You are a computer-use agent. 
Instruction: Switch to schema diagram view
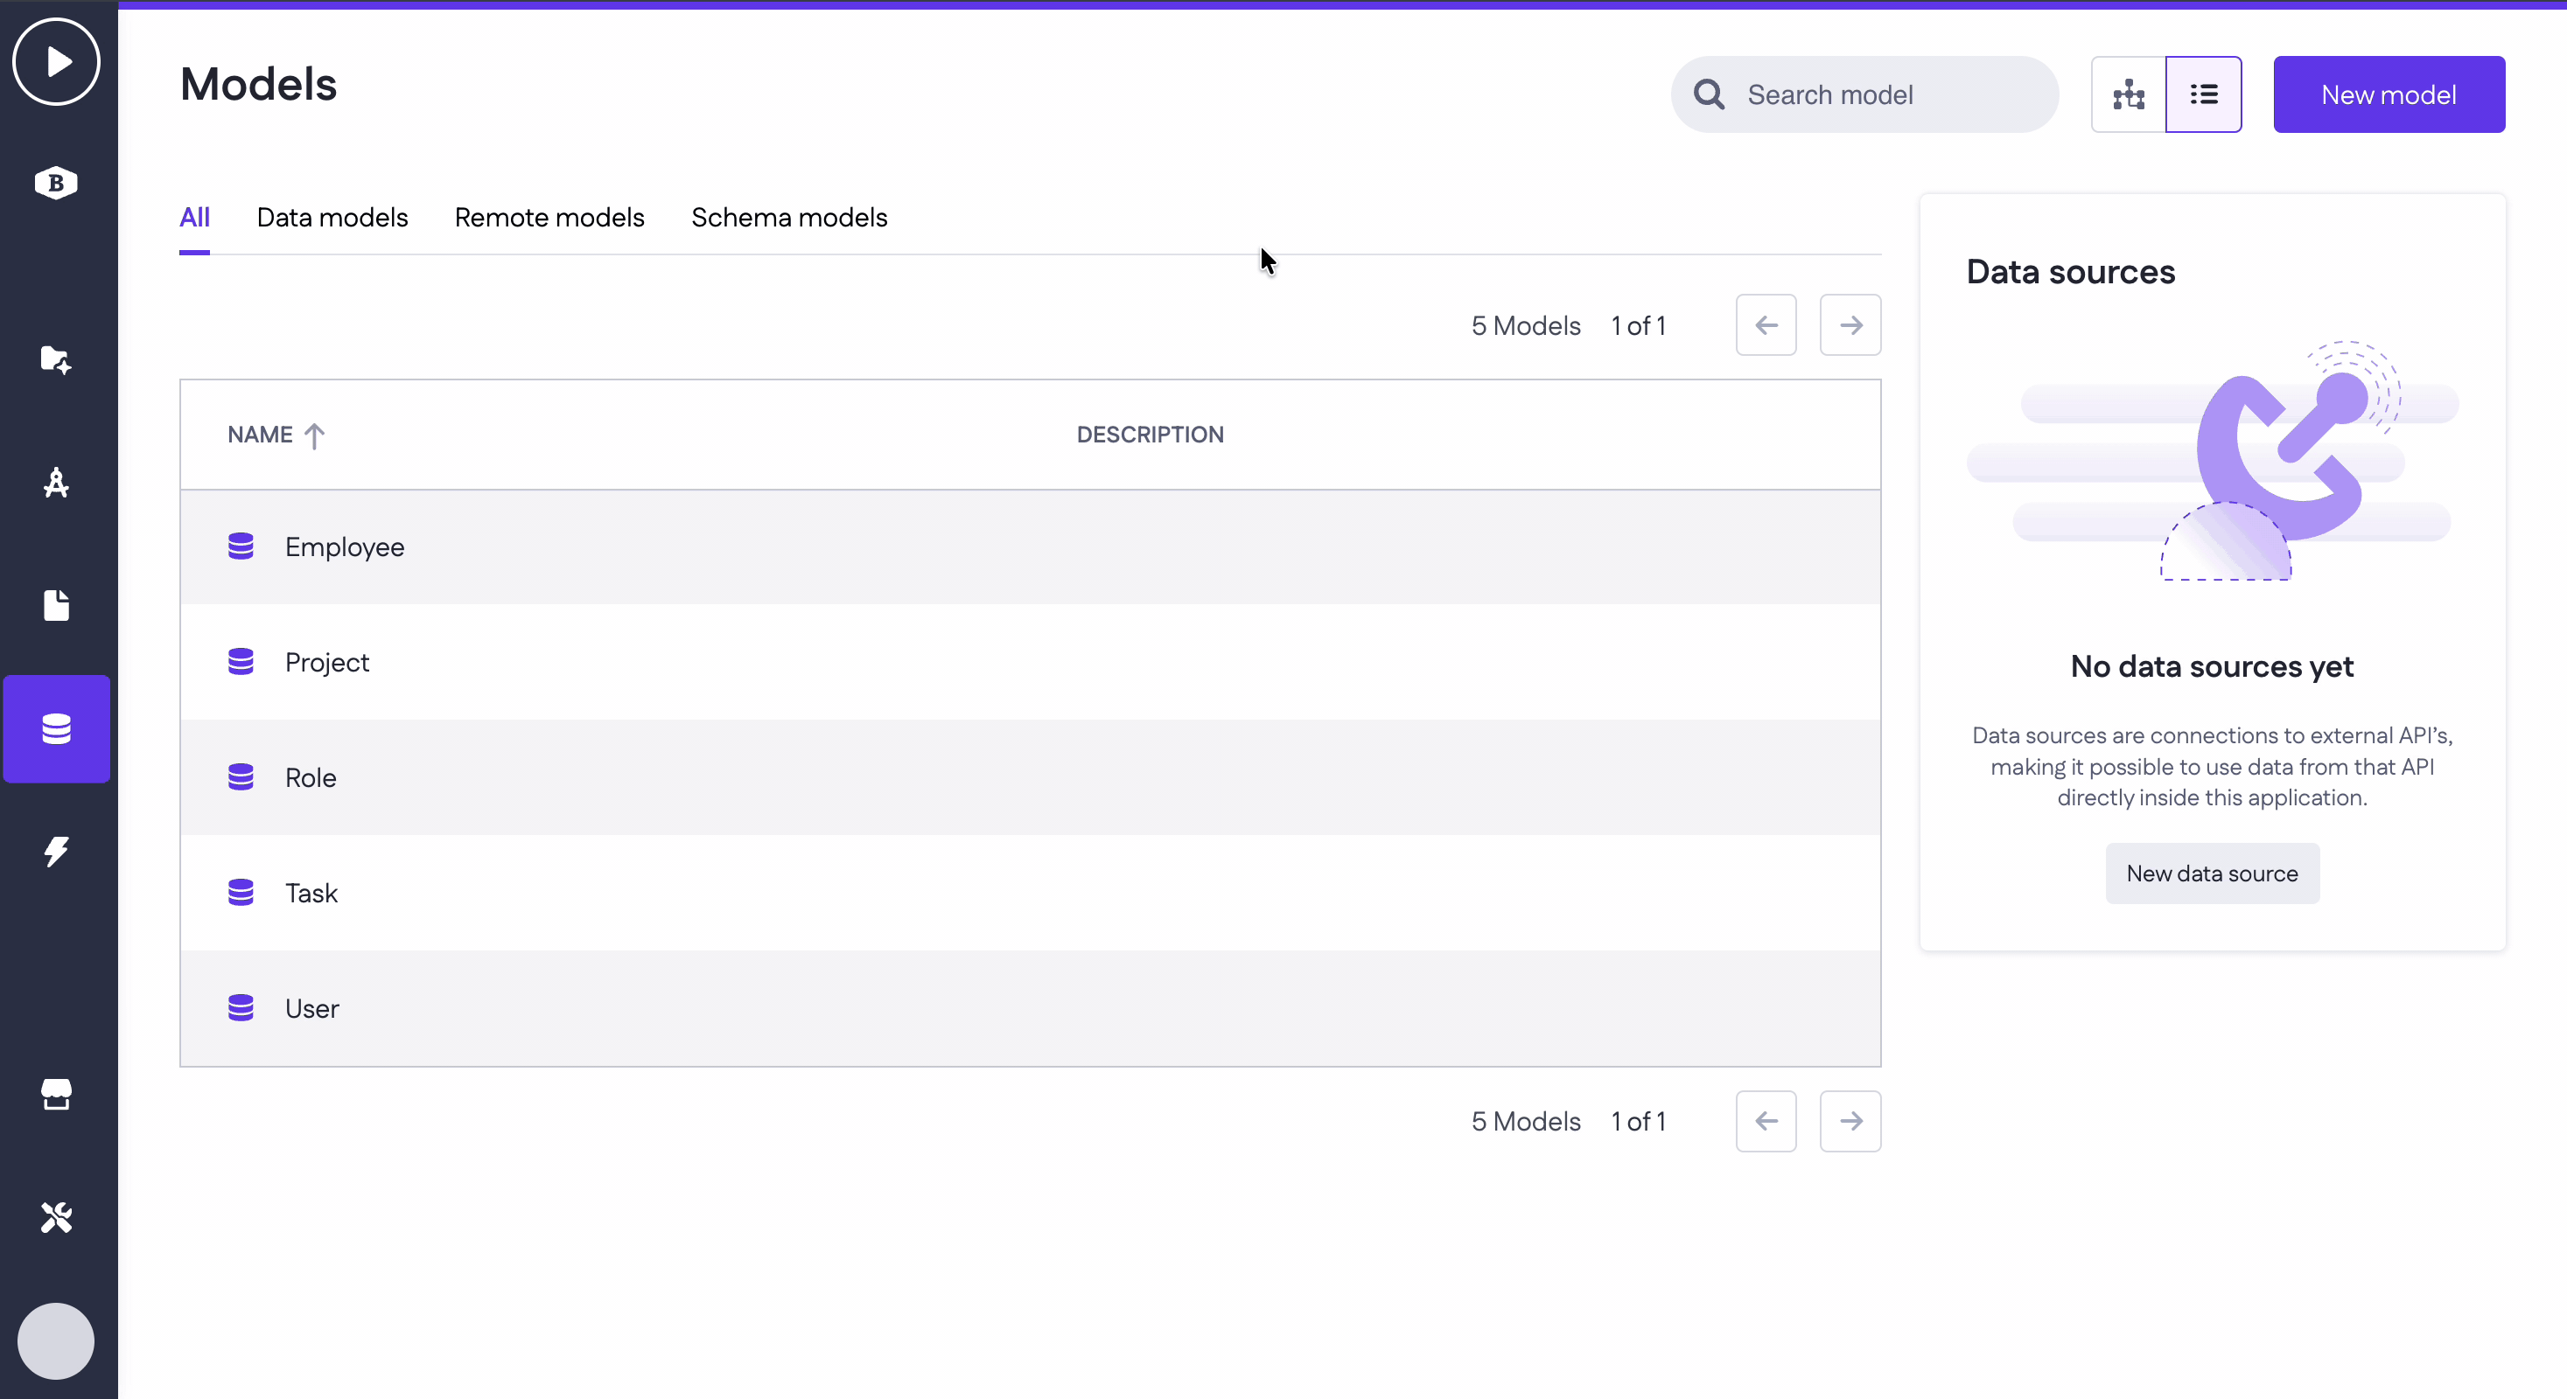click(2129, 94)
